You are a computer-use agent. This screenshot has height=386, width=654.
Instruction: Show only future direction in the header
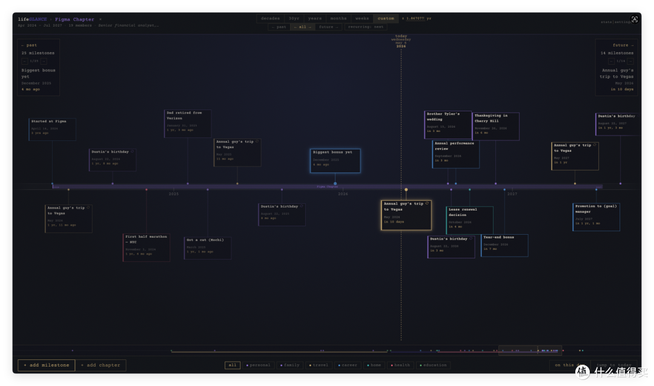click(x=328, y=27)
